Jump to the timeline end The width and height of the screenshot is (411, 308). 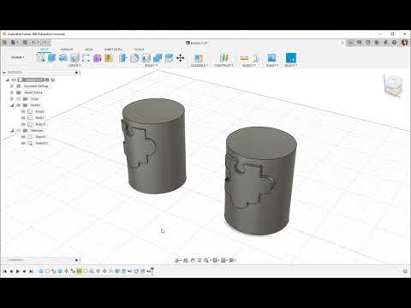(31, 271)
